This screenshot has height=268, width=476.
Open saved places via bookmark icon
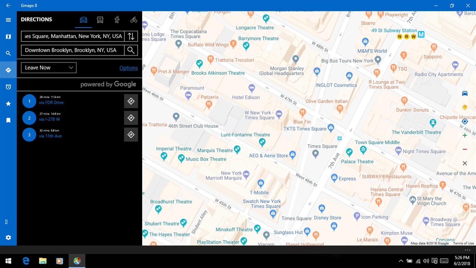point(8,120)
